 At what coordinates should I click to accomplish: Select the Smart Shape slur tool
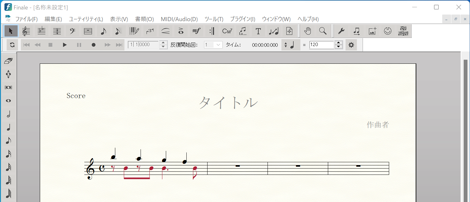click(165, 31)
